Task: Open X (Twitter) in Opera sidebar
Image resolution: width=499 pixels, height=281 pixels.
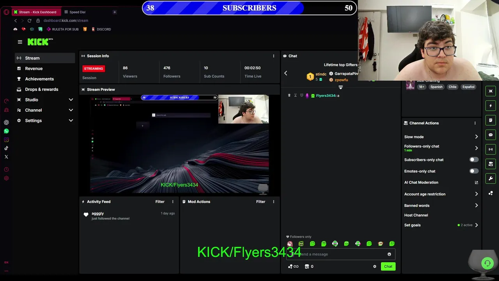Action: coord(6,157)
